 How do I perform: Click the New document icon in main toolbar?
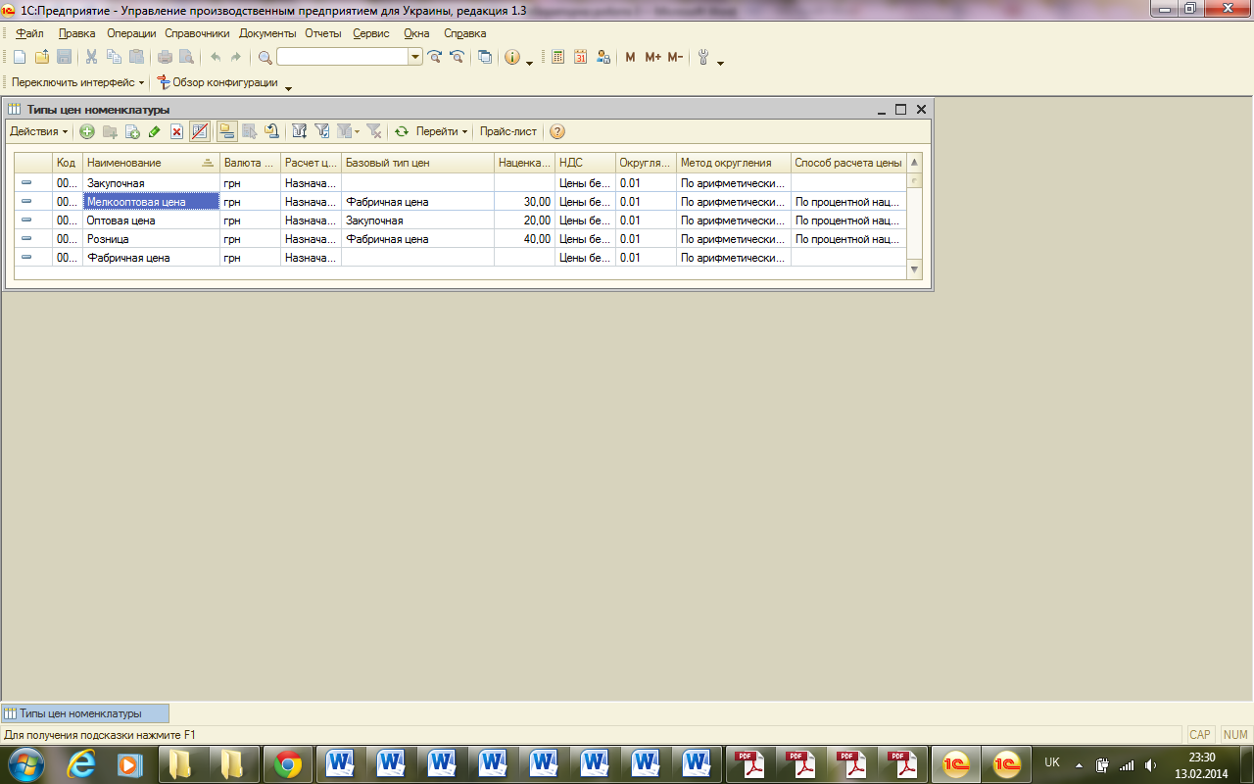pos(20,58)
